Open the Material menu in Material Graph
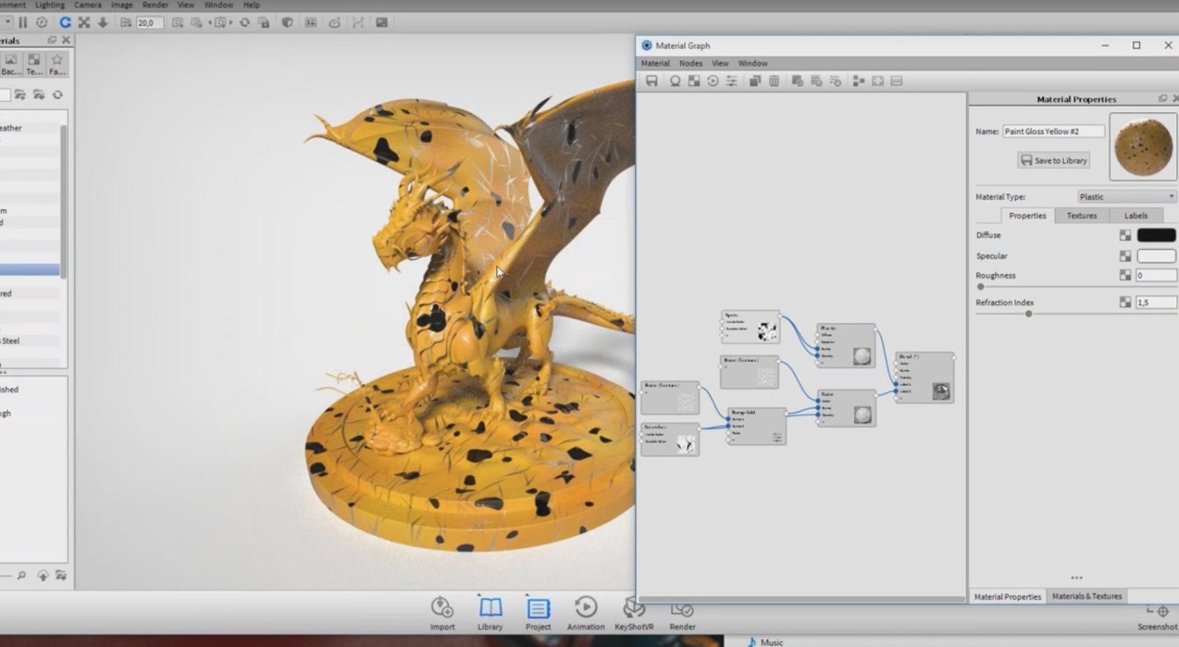The height and width of the screenshot is (647, 1179). point(655,63)
